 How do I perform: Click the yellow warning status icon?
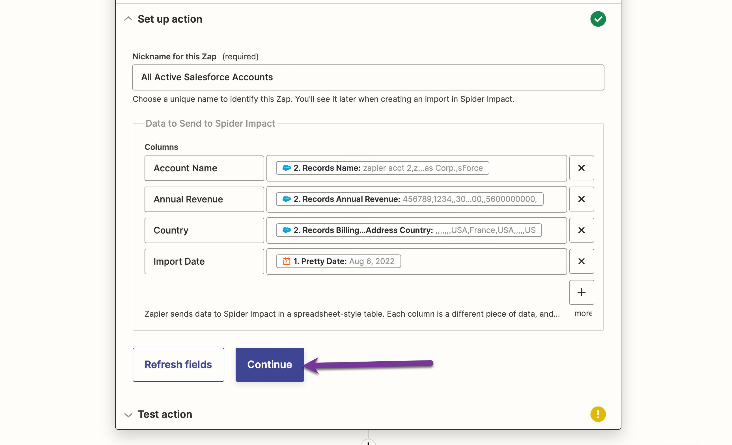click(x=598, y=414)
